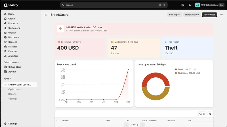Click the red Theft donut segment
227x127 pixels.
(155, 75)
